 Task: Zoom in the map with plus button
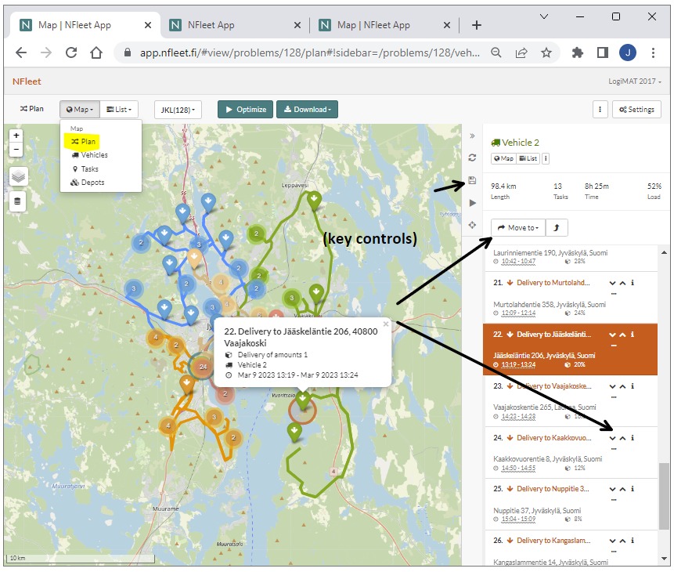pos(16,136)
